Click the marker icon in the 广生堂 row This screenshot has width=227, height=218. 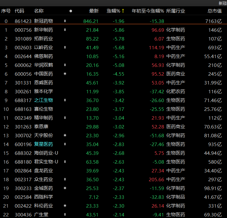coord(65,214)
